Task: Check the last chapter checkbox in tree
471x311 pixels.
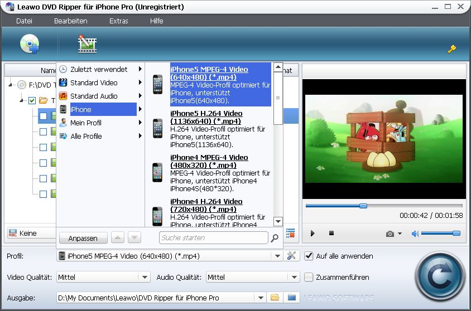Action: [44, 194]
